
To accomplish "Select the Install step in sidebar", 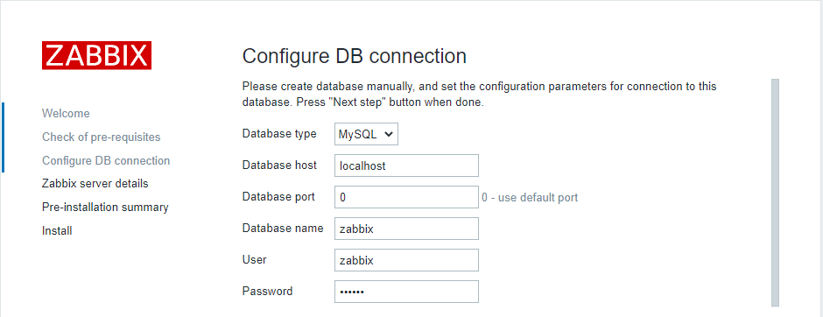I will [57, 230].
